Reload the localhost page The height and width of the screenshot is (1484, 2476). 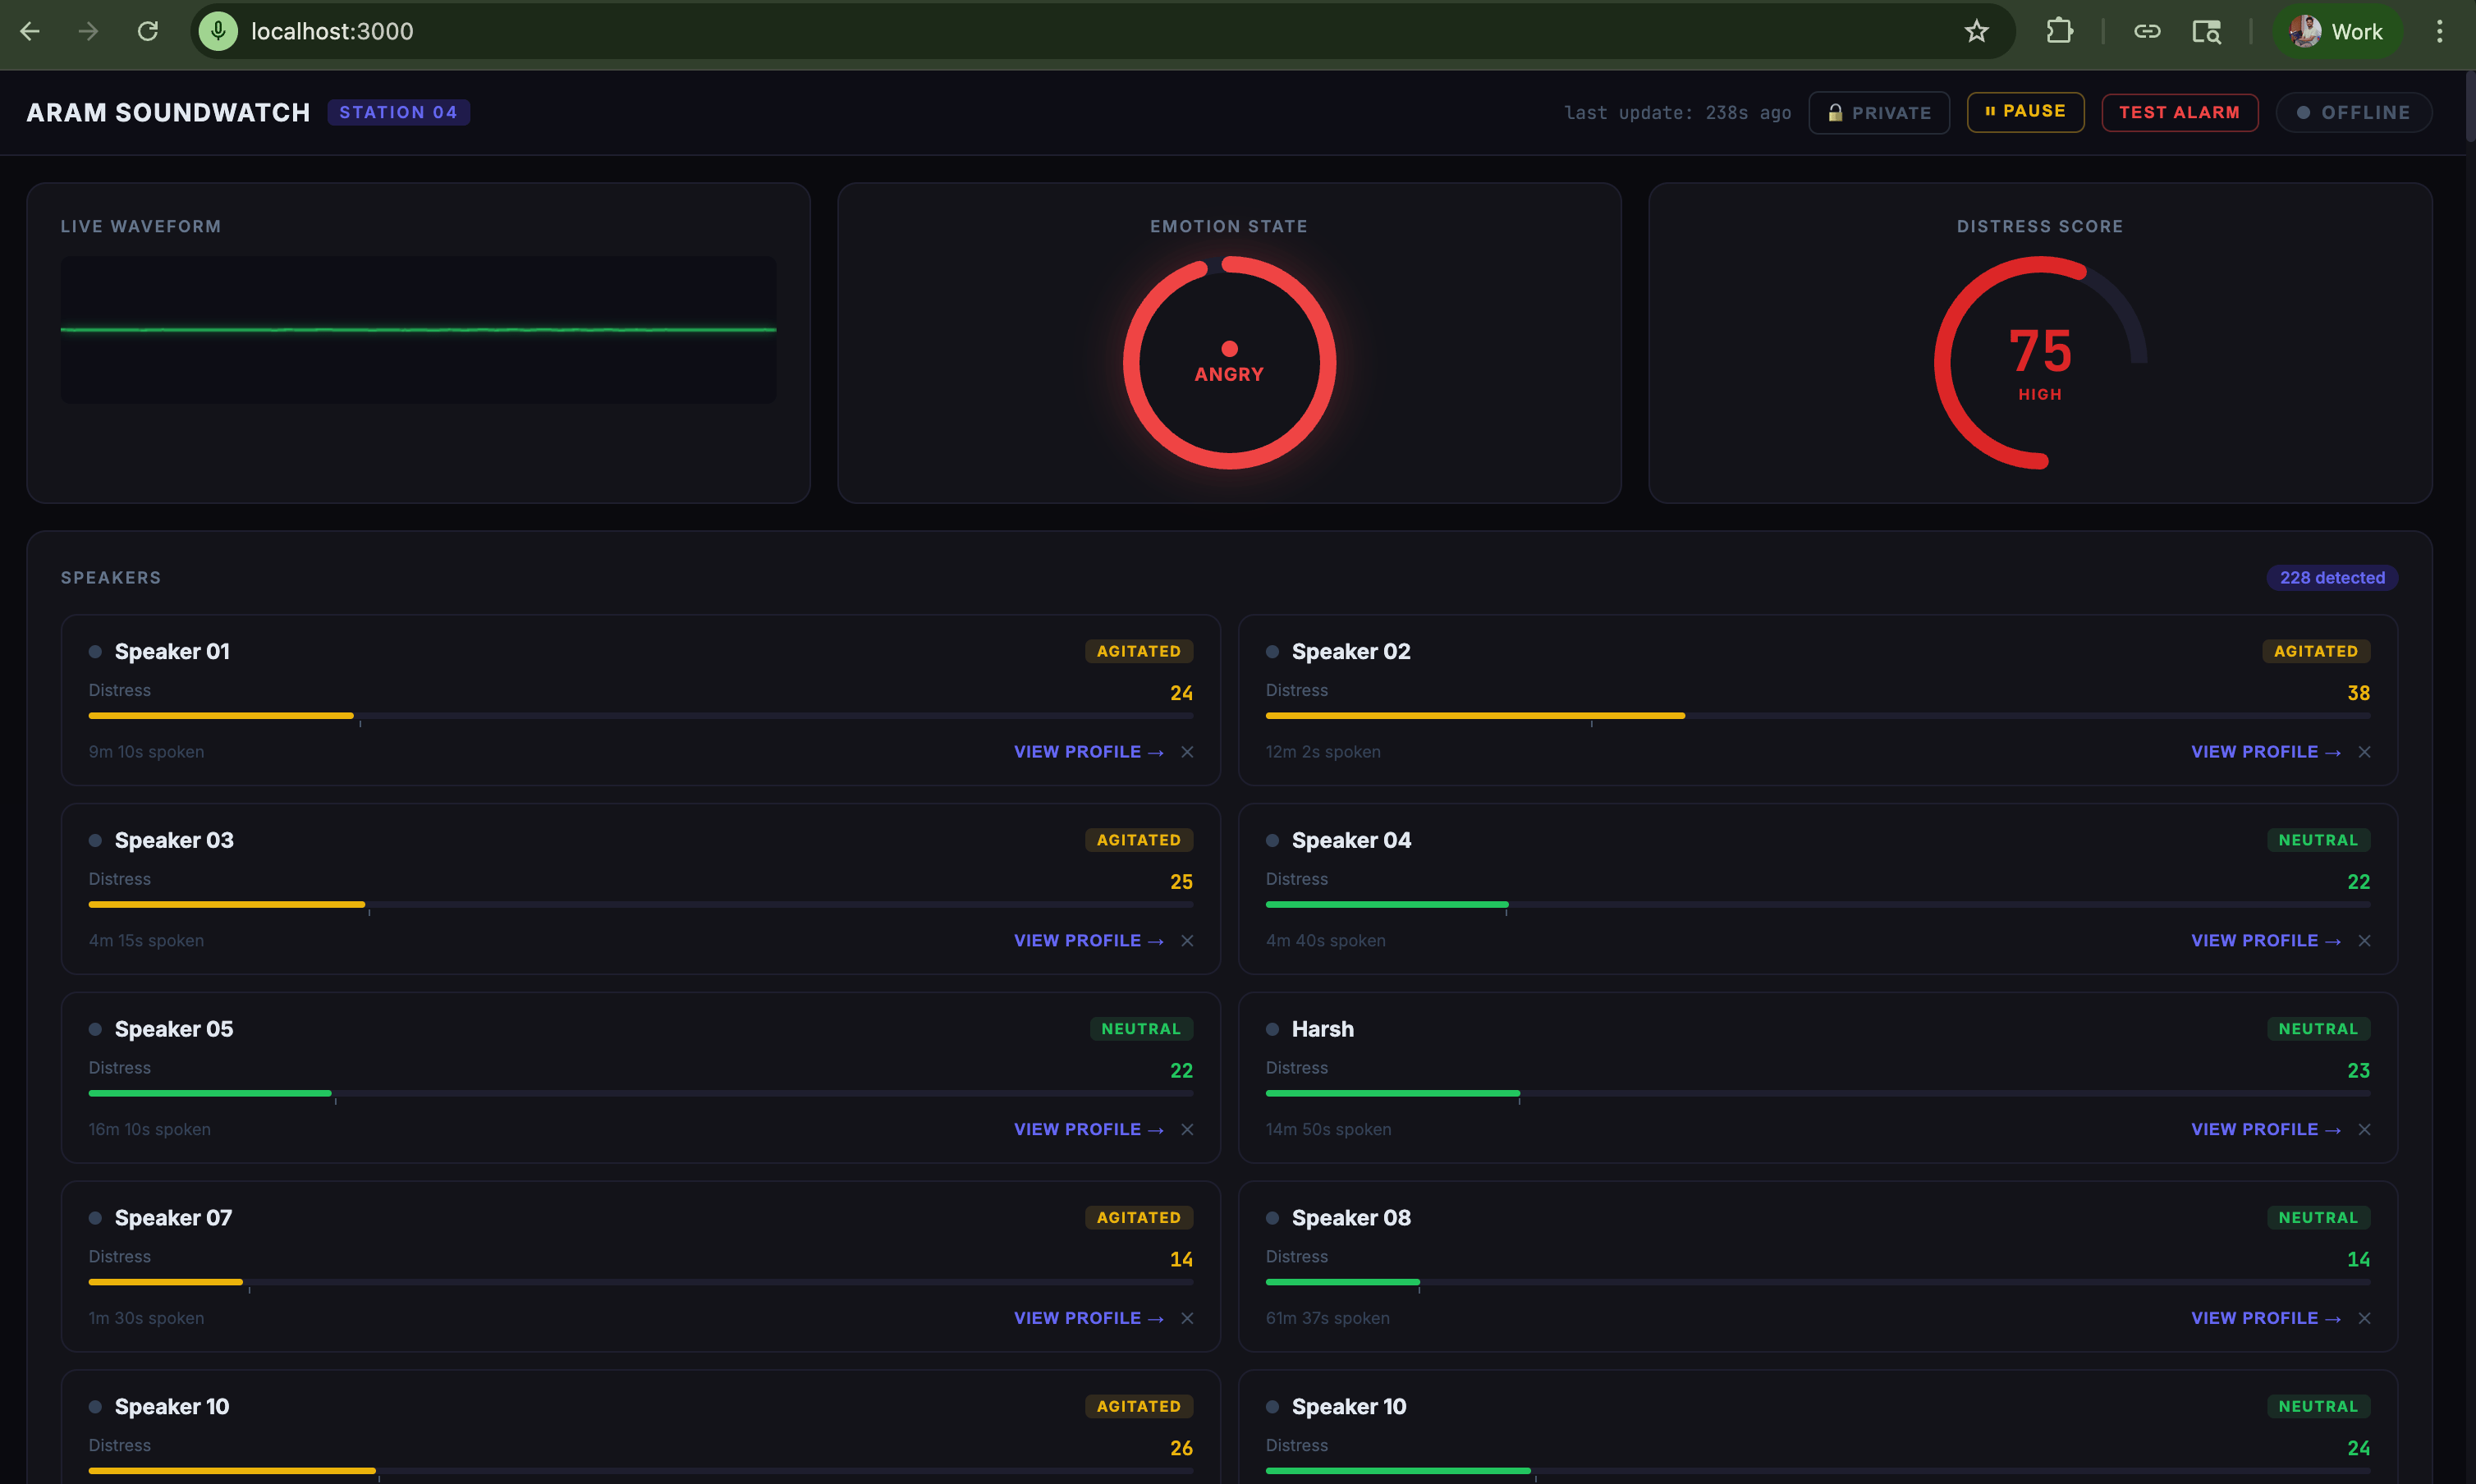pos(148,31)
